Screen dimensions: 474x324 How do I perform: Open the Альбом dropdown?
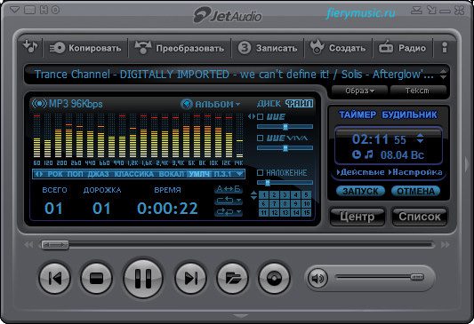point(211,104)
